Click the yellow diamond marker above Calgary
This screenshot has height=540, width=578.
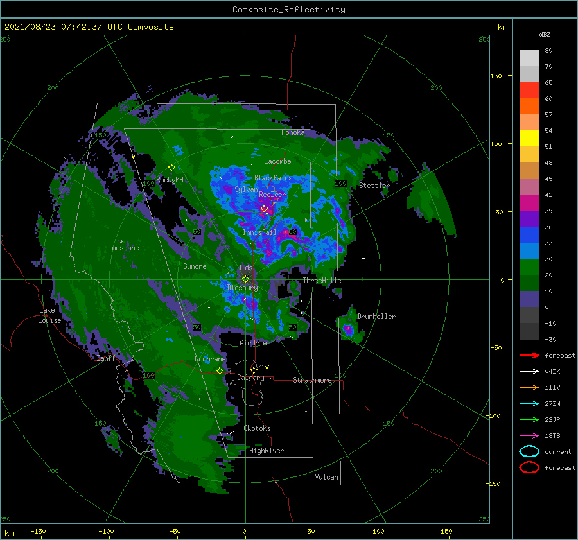[x=254, y=370]
